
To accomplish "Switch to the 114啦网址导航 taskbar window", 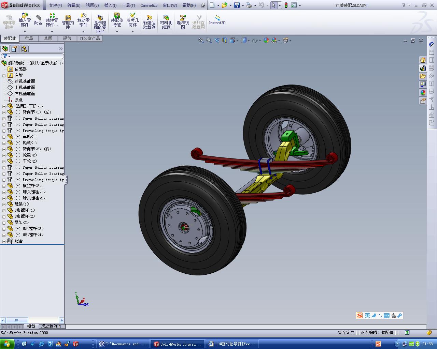I will tap(232, 344).
